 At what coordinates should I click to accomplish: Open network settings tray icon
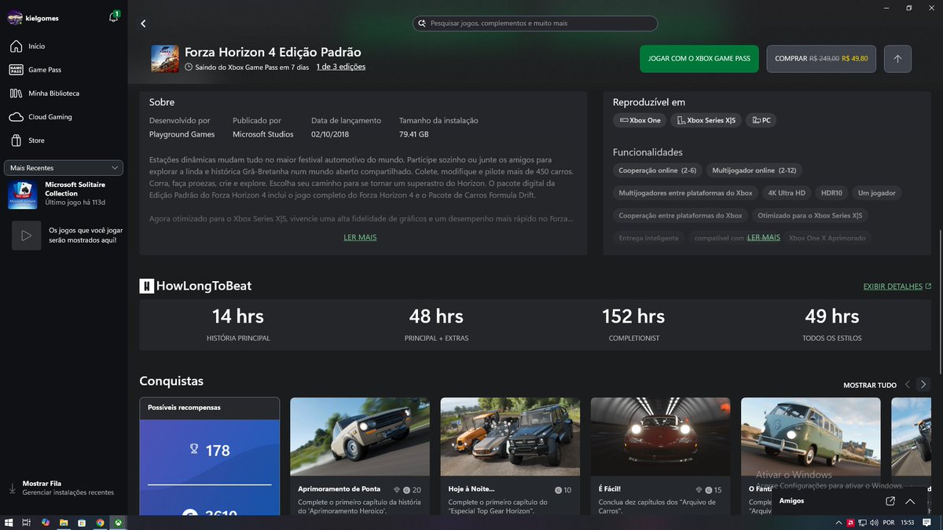tap(863, 522)
